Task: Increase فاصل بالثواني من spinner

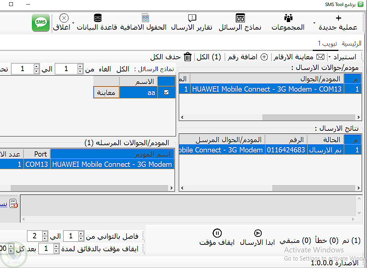Action: tap(81, 234)
